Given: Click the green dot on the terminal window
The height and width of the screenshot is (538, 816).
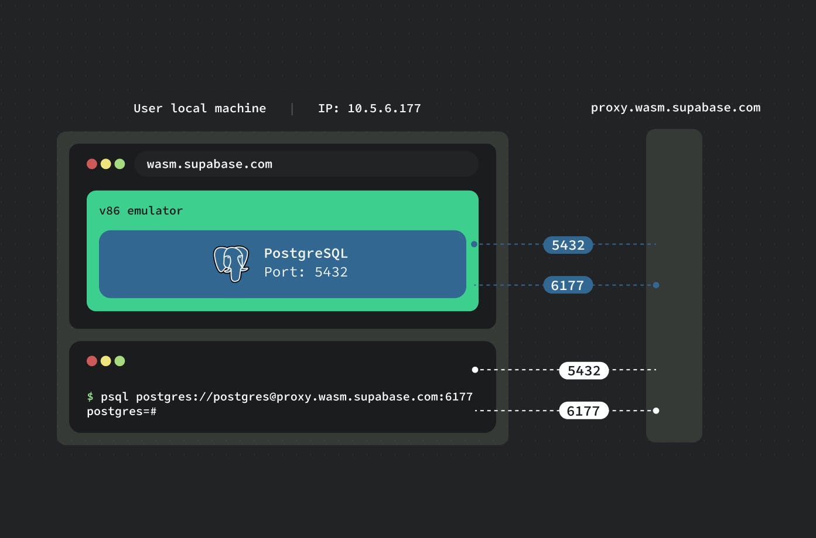Looking at the screenshot, I should [120, 361].
